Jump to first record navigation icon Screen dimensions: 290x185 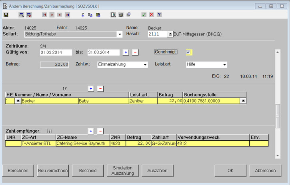click(x=44, y=15)
